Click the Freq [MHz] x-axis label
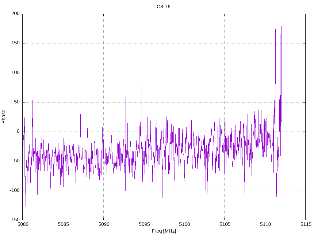 coord(164,231)
